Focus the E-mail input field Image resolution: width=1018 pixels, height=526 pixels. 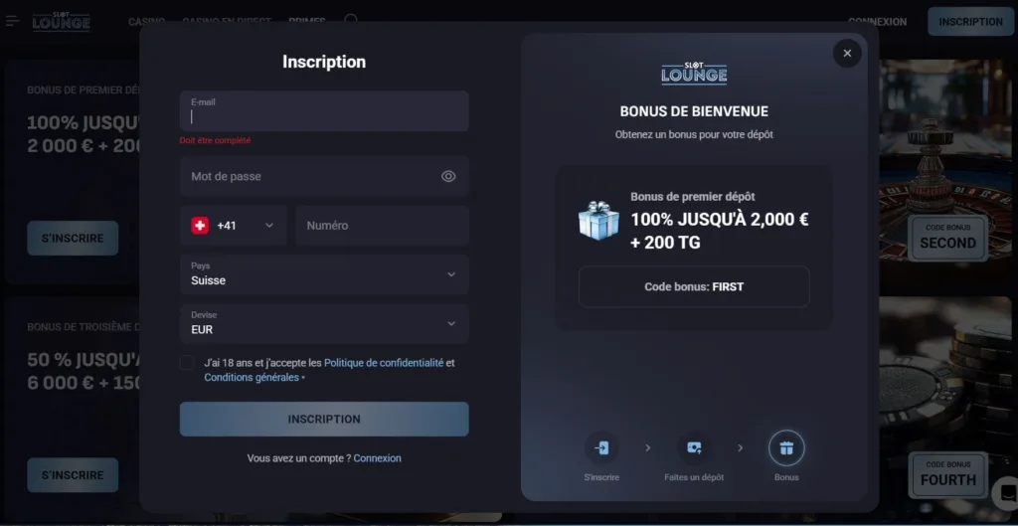324,111
